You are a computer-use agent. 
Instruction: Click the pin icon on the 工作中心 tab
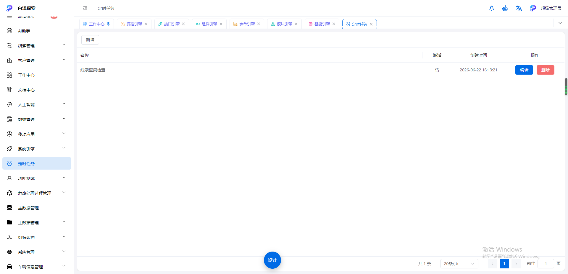pos(108,24)
